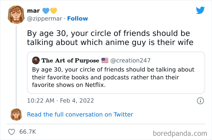This screenshot has height=140, width=212.
Task: Follow the zippermar account
Action: coord(78,19)
